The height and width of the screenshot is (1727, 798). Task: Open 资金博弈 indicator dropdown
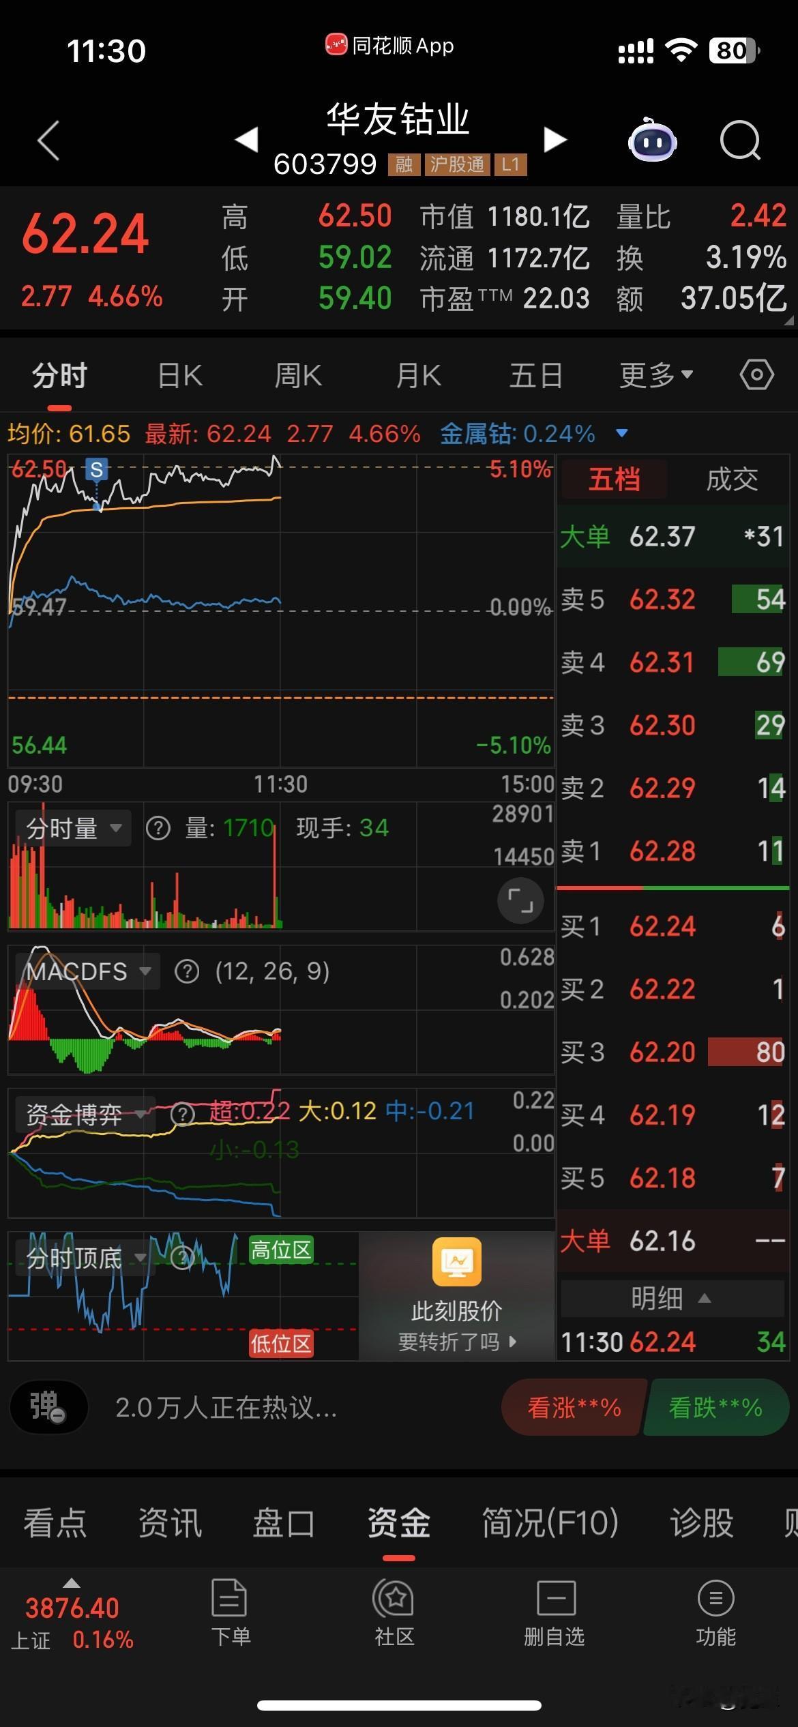point(85,1115)
